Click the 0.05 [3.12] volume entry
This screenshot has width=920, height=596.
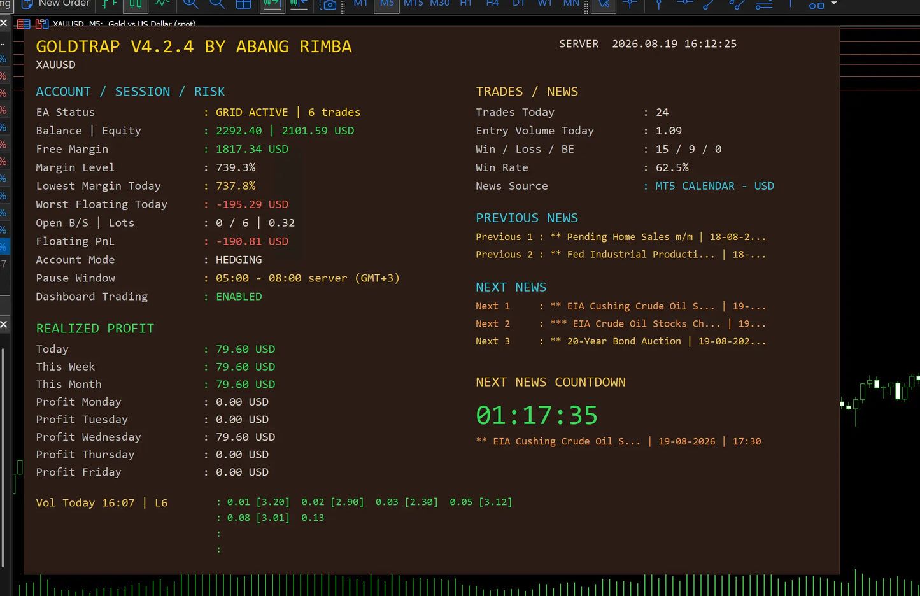481,502
